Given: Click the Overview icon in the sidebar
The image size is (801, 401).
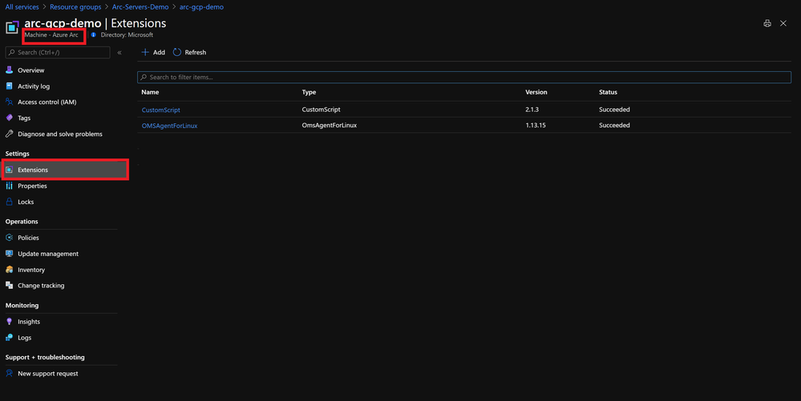Looking at the screenshot, I should click(x=9, y=70).
